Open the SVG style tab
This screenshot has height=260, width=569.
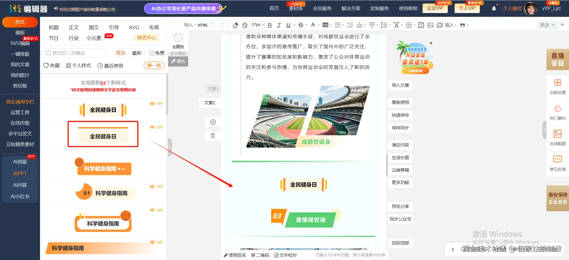click(x=134, y=27)
